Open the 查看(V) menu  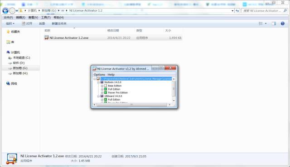click(33, 17)
